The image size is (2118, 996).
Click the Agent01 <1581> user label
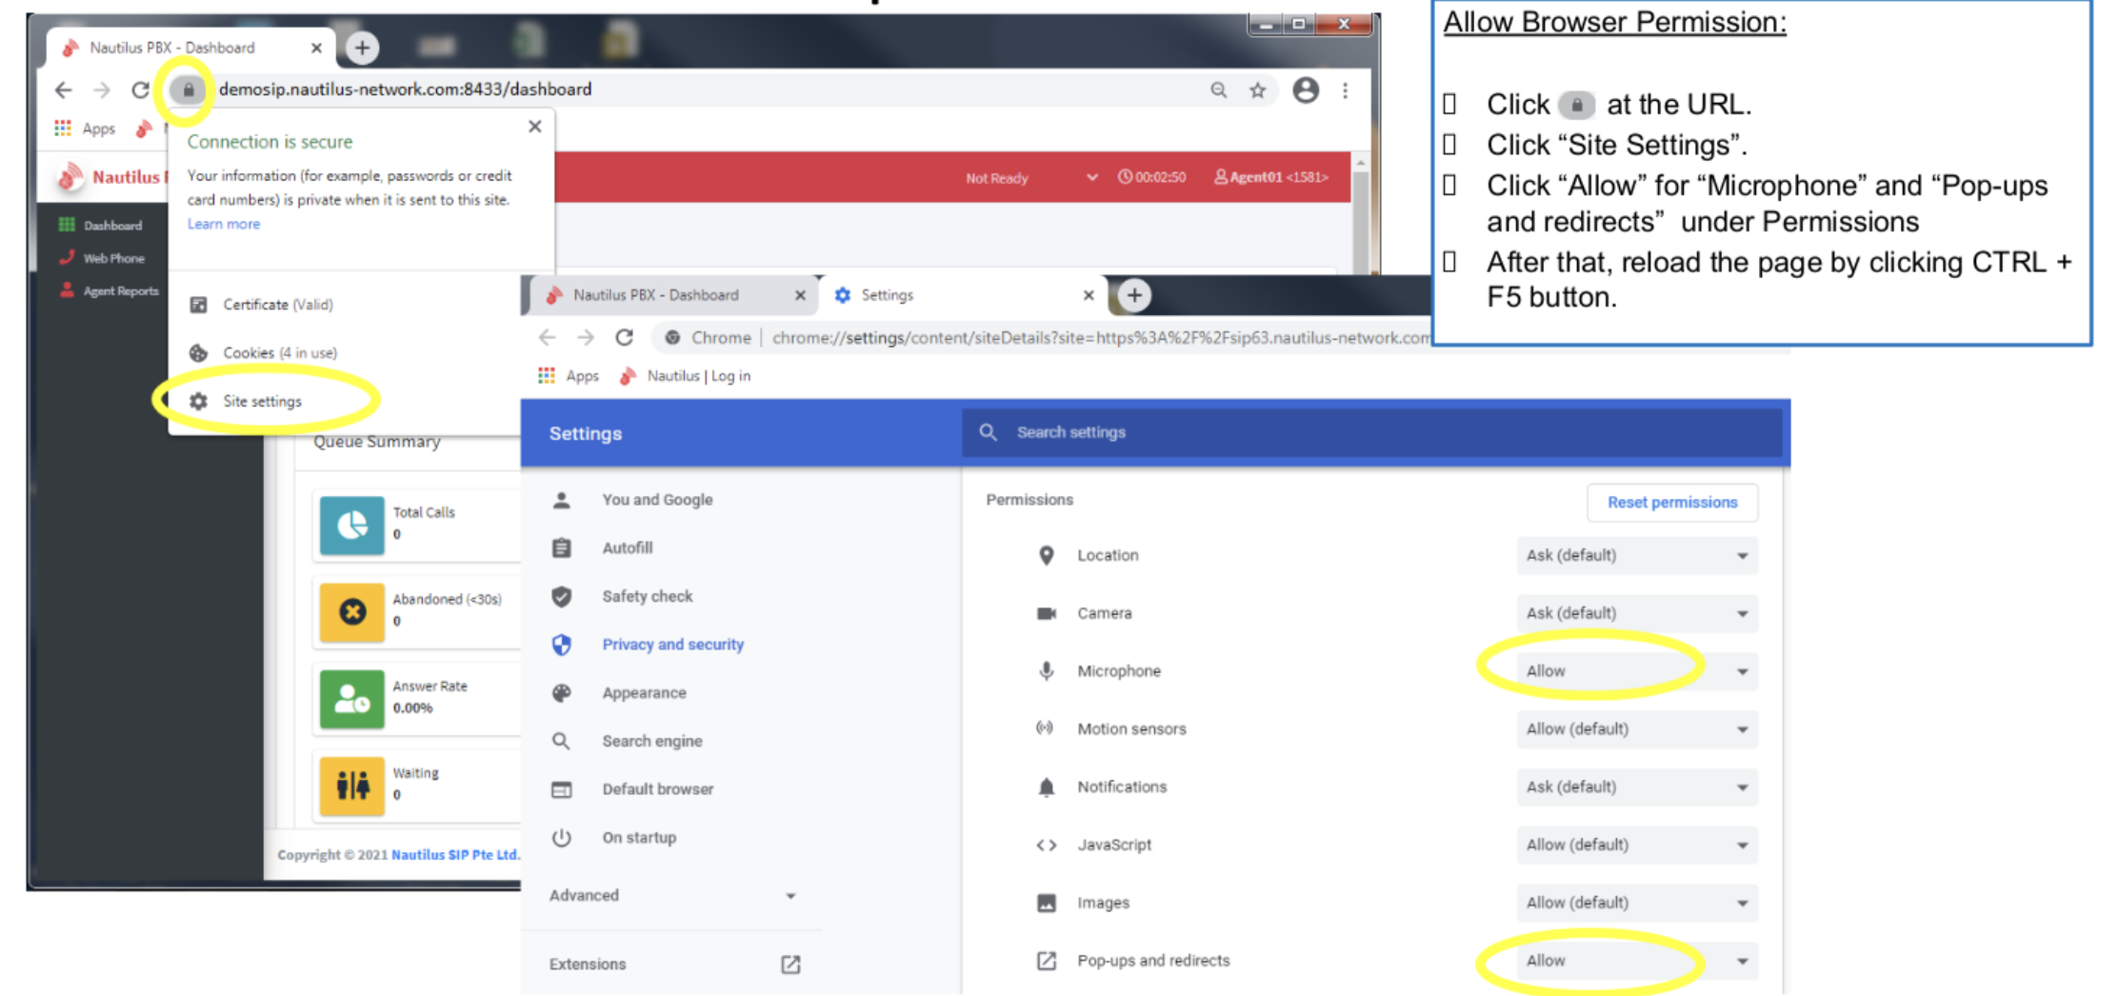pyautogui.click(x=1270, y=177)
